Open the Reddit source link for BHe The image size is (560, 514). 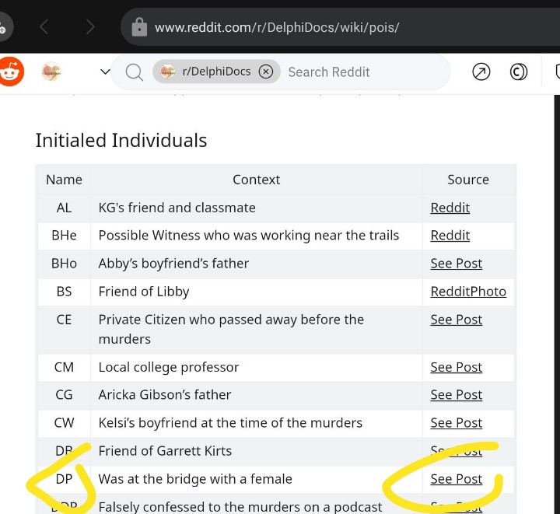450,236
